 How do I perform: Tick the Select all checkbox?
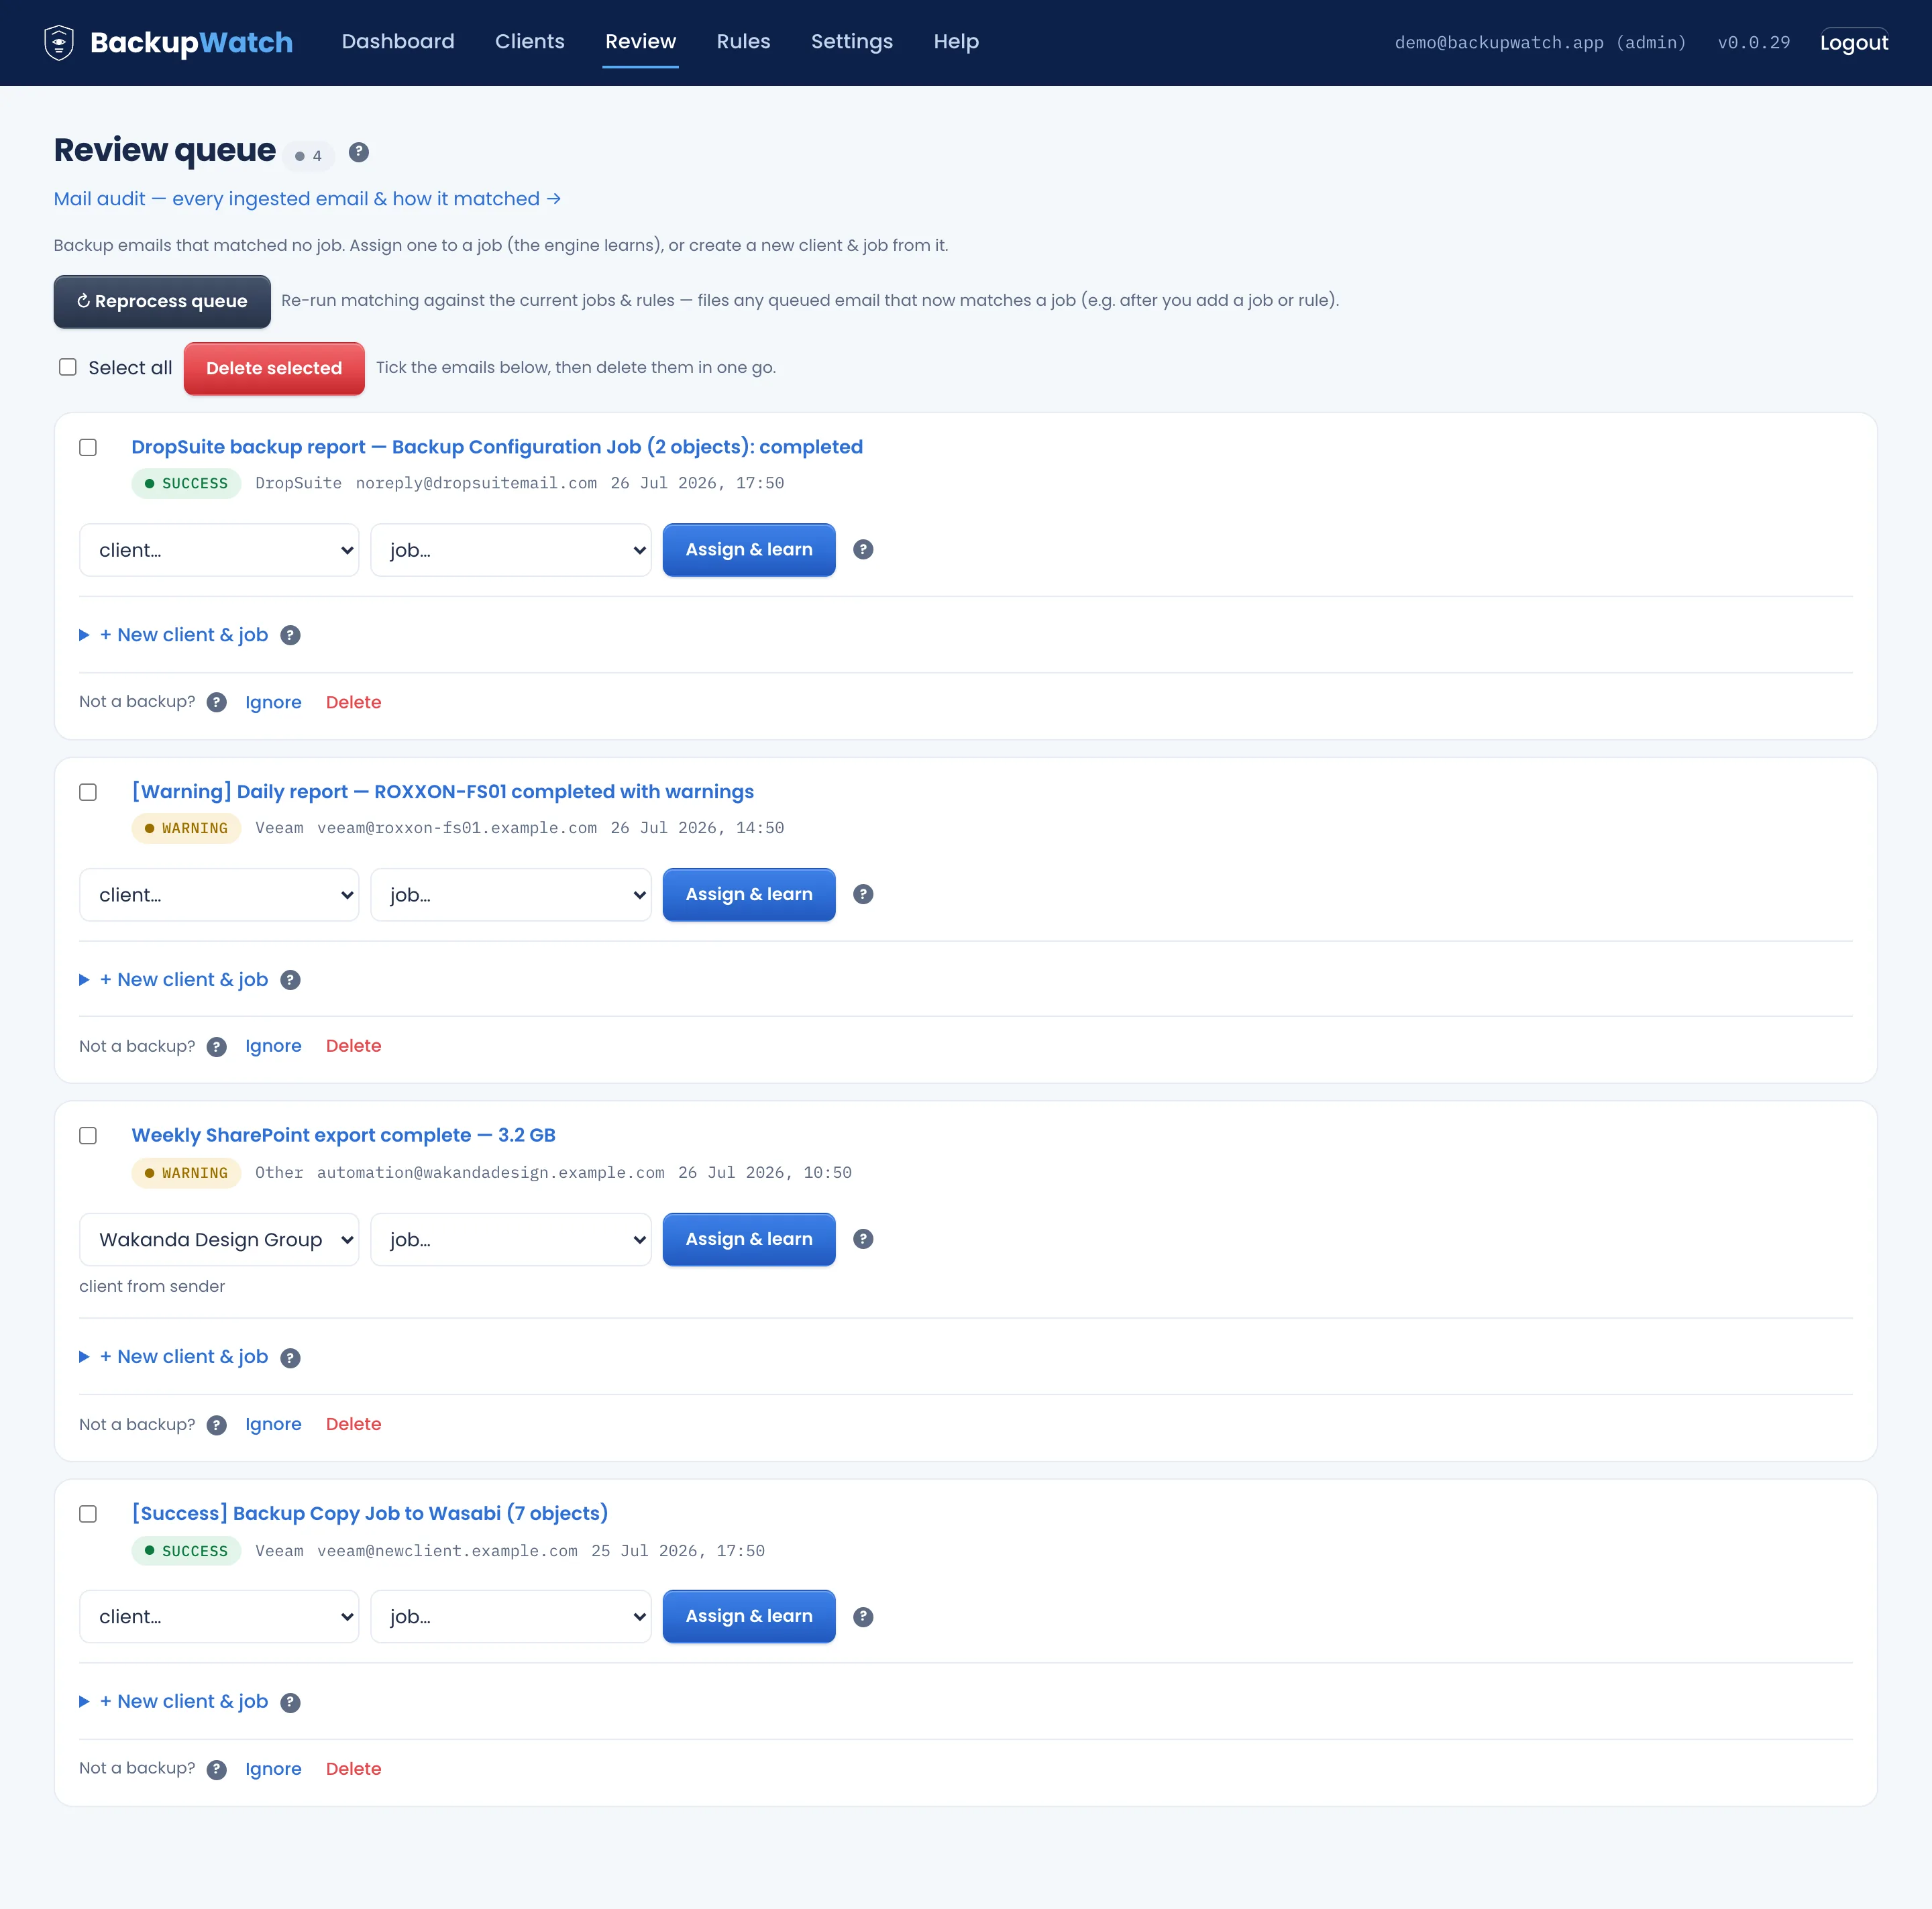(68, 367)
